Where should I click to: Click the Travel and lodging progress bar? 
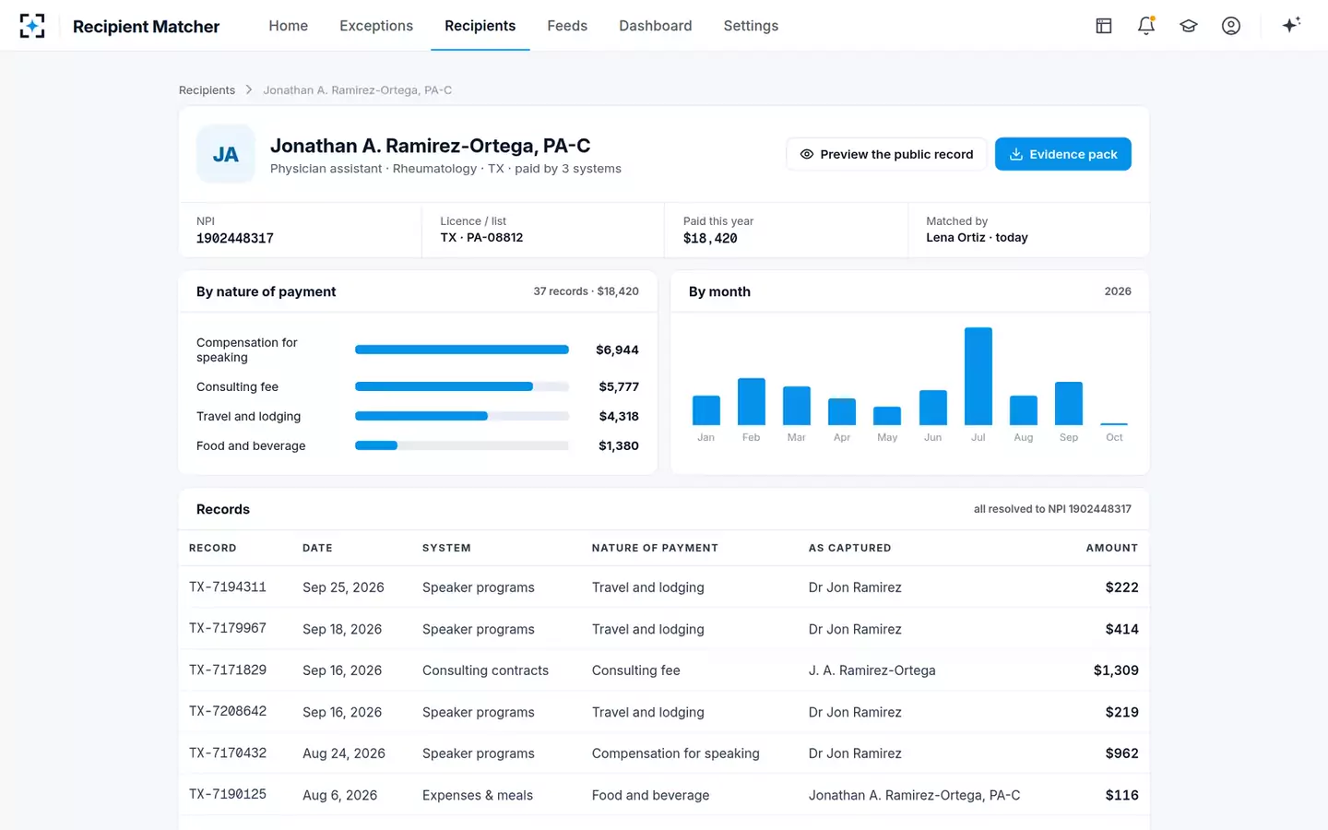462,416
